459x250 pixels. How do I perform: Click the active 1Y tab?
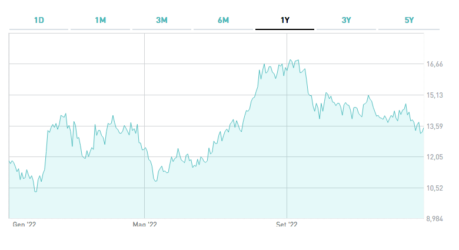[285, 21]
